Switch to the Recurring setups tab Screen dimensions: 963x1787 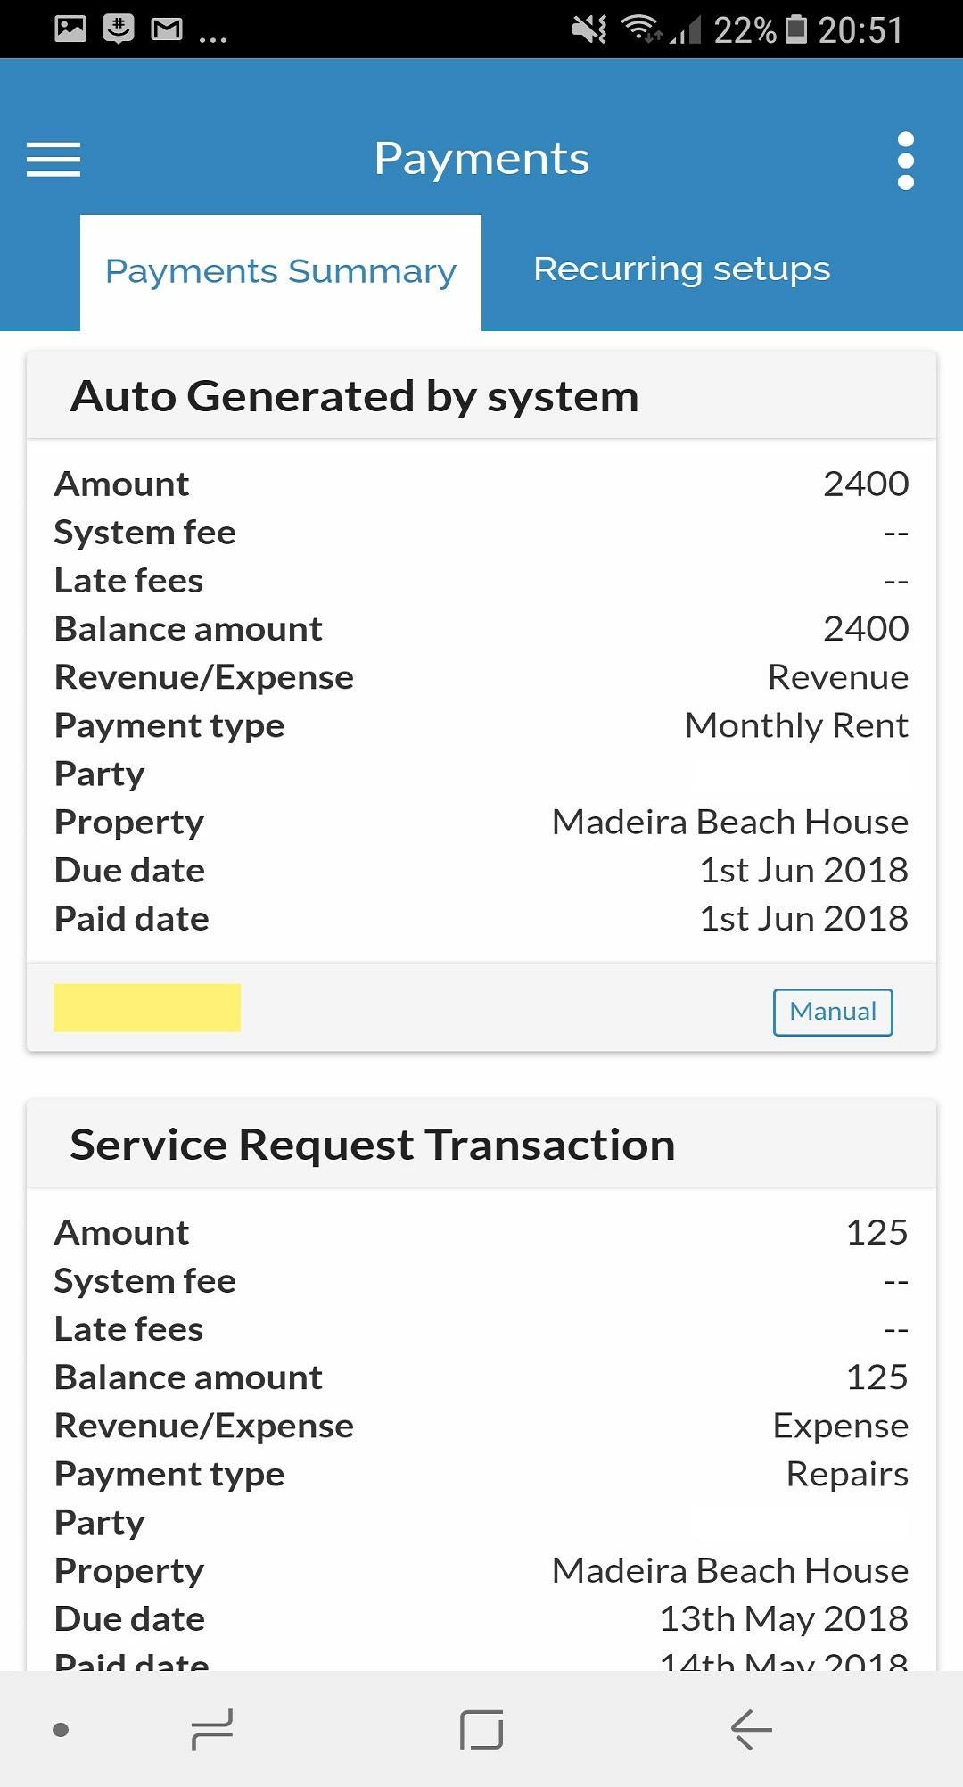pos(681,269)
